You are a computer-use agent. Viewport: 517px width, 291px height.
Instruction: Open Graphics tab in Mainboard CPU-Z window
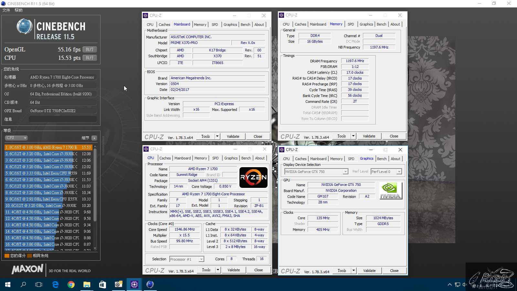tap(230, 25)
